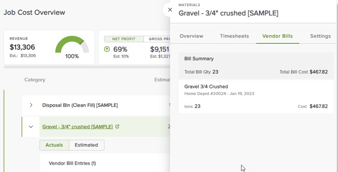Open the Overview tab
The width and height of the screenshot is (338, 172).
tap(191, 36)
